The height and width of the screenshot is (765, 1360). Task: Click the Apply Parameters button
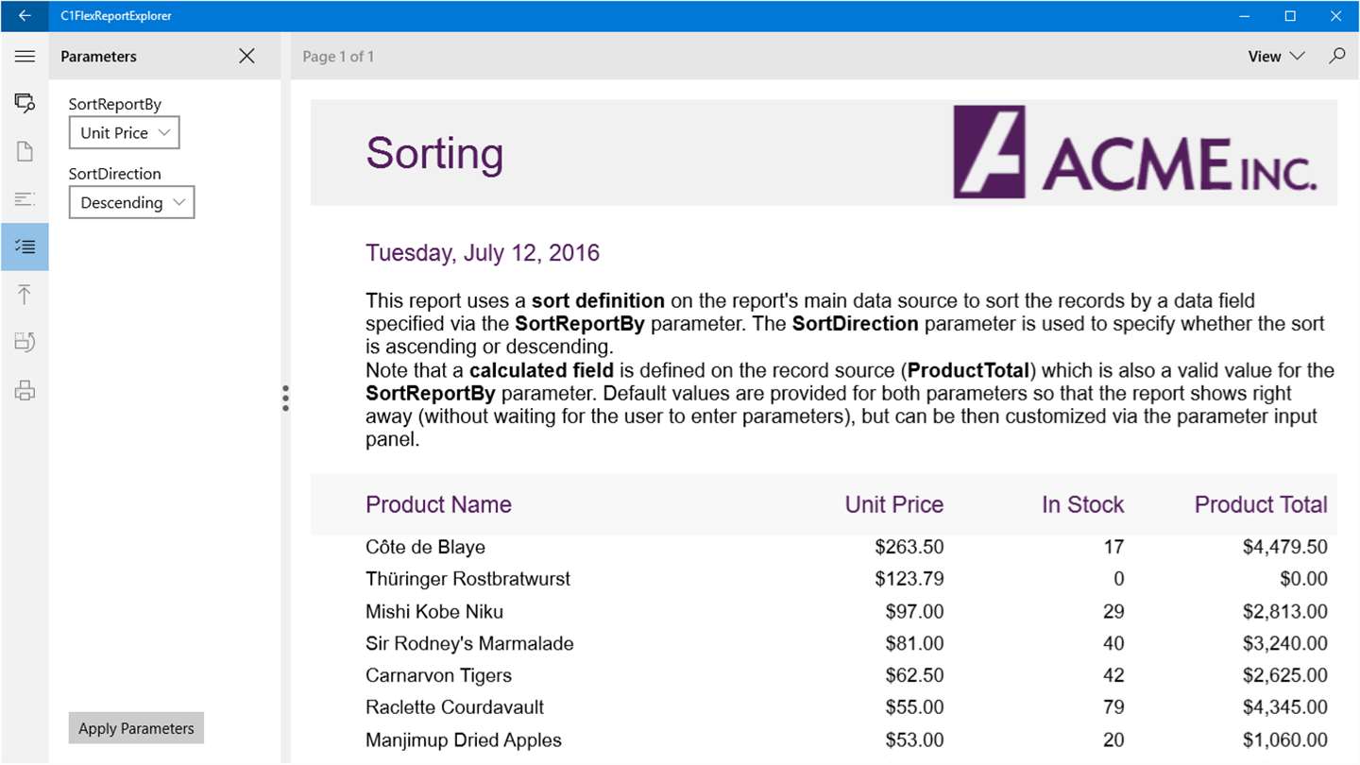click(x=136, y=728)
